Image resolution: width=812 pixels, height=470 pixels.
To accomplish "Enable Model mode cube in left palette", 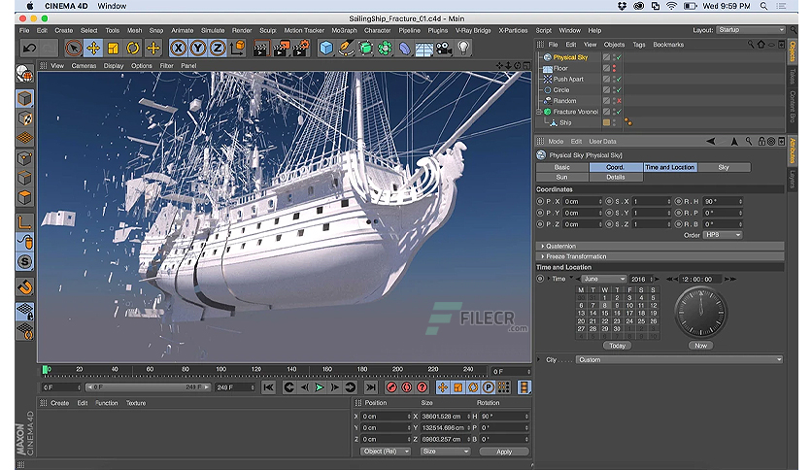I will pos(25,98).
